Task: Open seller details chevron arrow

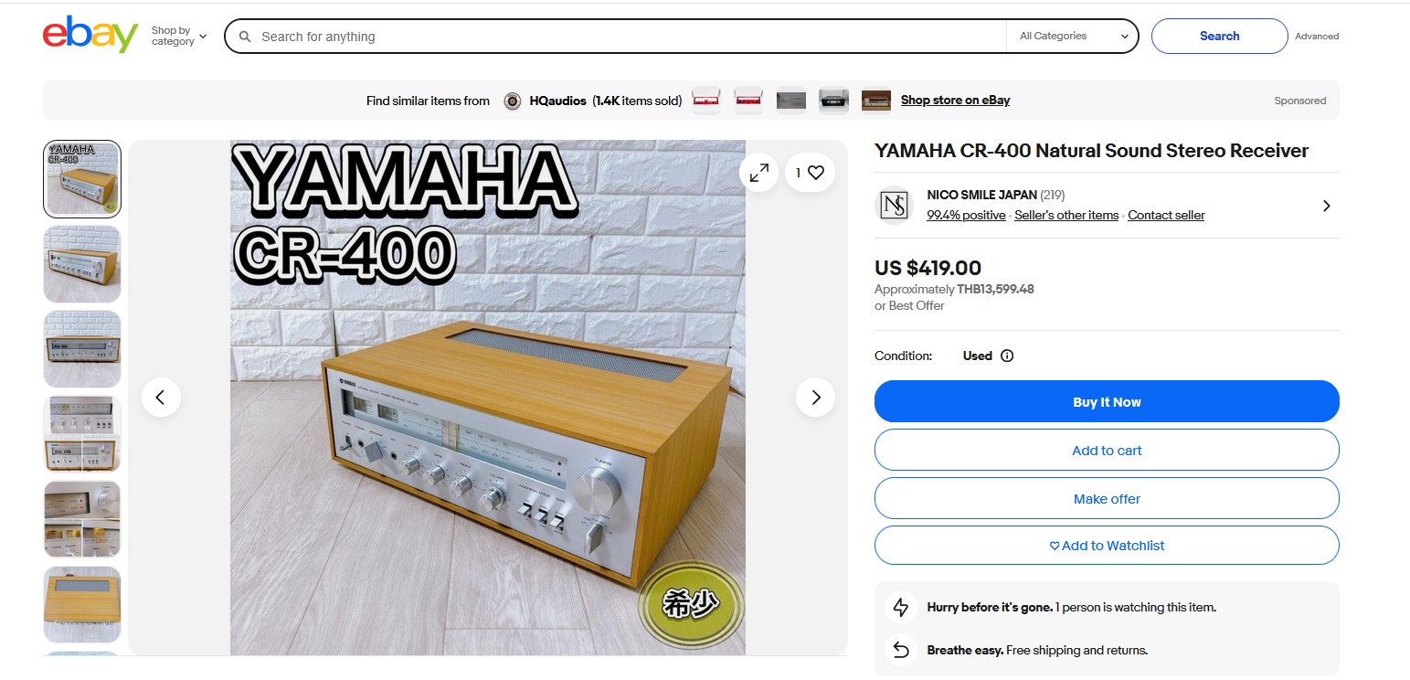Action: pyautogui.click(x=1326, y=206)
